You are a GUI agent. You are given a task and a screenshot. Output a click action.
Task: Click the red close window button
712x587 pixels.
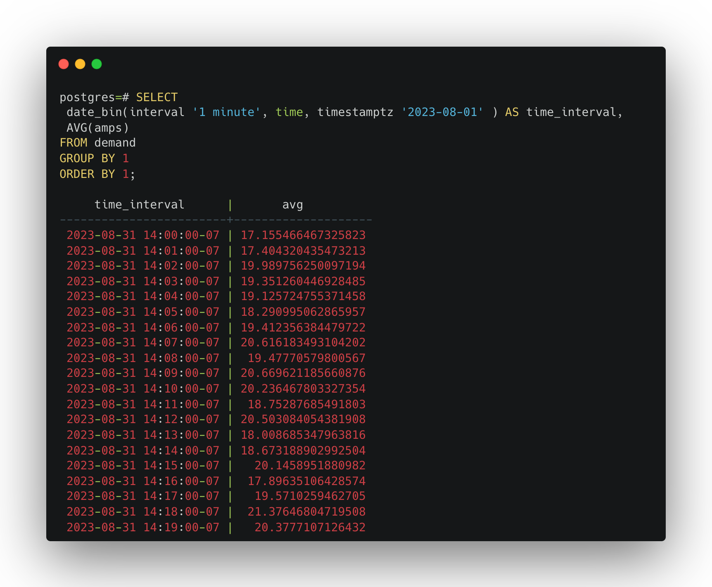[x=64, y=64]
